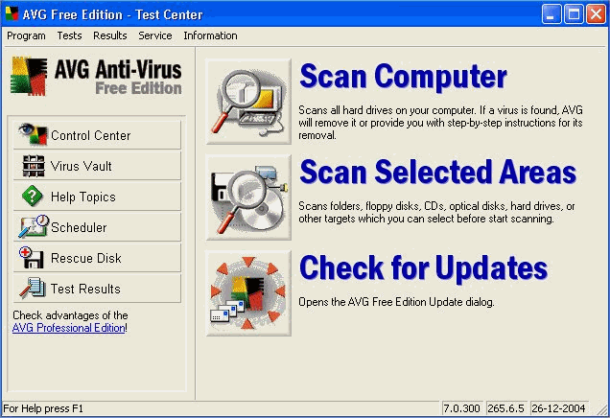Open the Results menu

pyautogui.click(x=110, y=35)
